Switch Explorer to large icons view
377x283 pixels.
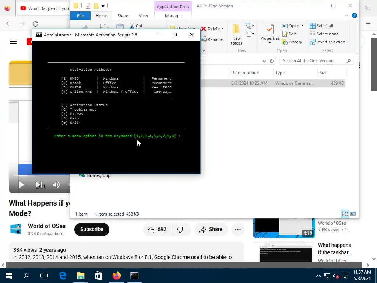pos(353,214)
